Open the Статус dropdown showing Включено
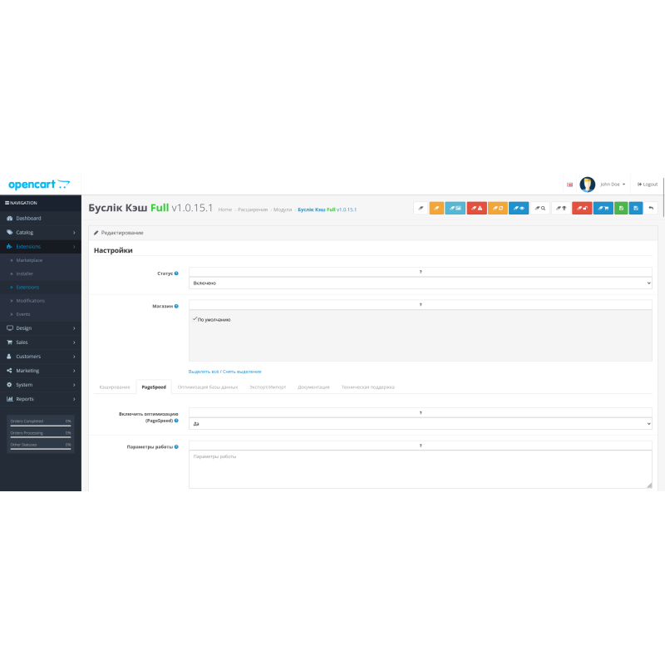This screenshot has height=665, width=665. [420, 283]
